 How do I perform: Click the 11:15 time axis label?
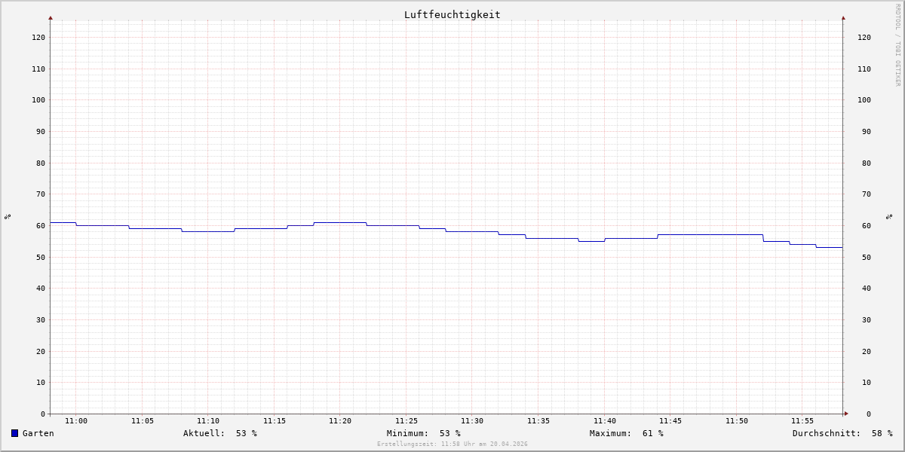pyautogui.click(x=275, y=421)
